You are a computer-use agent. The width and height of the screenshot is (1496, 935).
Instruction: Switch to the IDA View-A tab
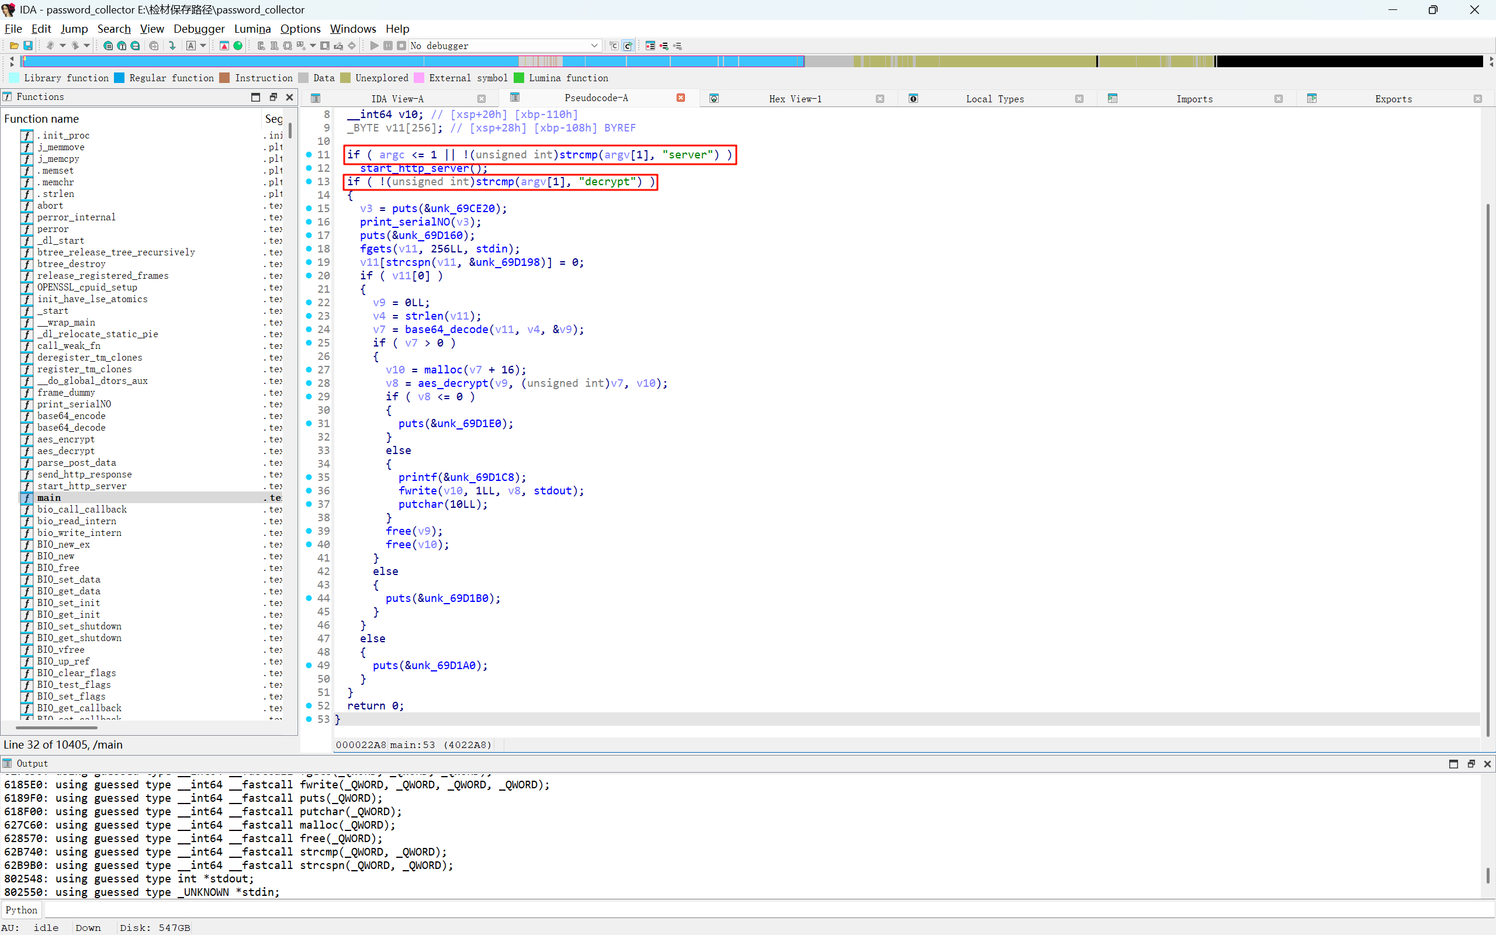[397, 99]
